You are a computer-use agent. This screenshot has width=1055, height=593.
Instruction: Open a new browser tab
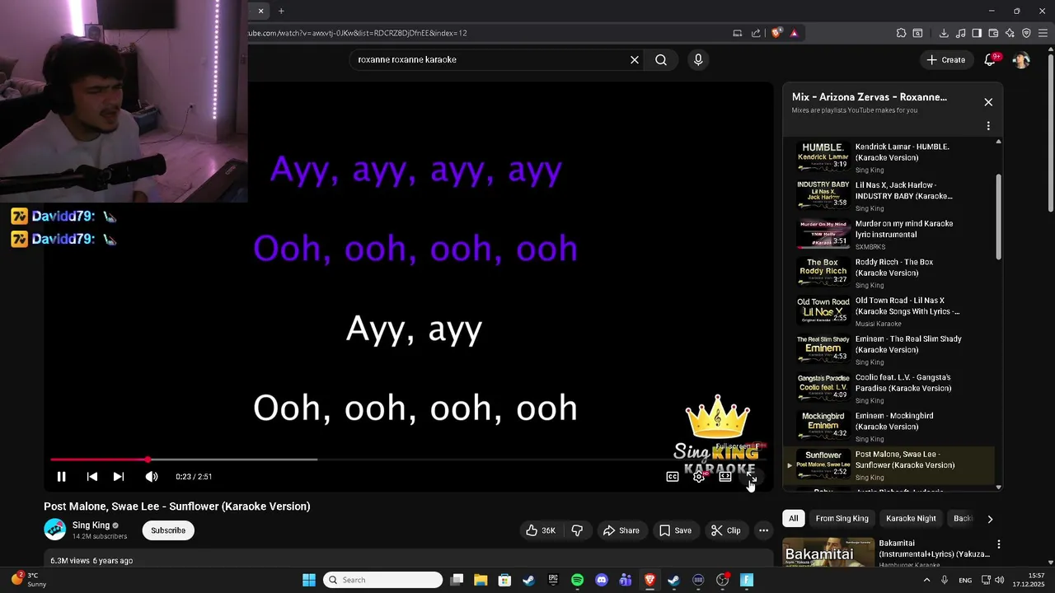pos(281,11)
